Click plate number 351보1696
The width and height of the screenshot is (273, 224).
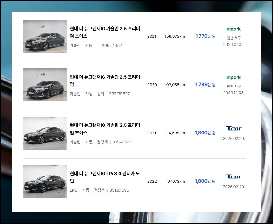119,190
